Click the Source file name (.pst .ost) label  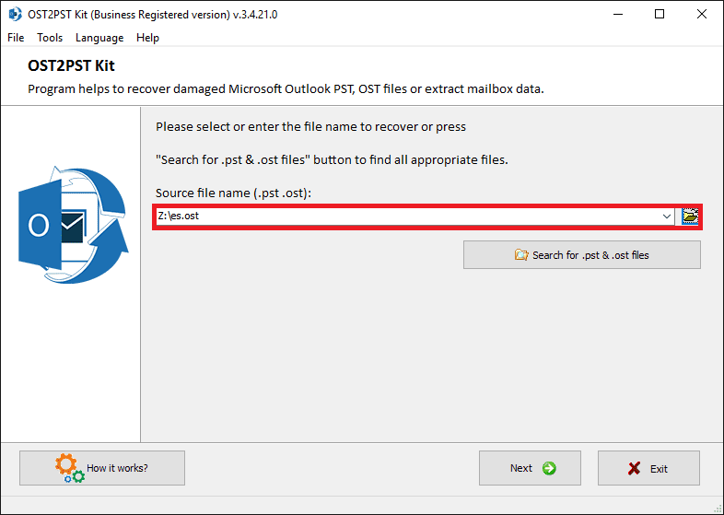pos(233,193)
